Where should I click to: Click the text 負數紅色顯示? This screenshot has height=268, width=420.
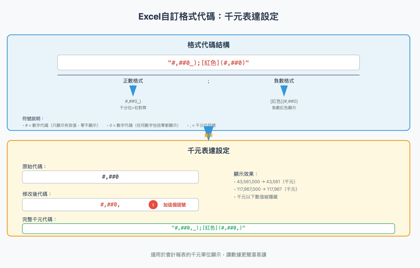(284, 108)
